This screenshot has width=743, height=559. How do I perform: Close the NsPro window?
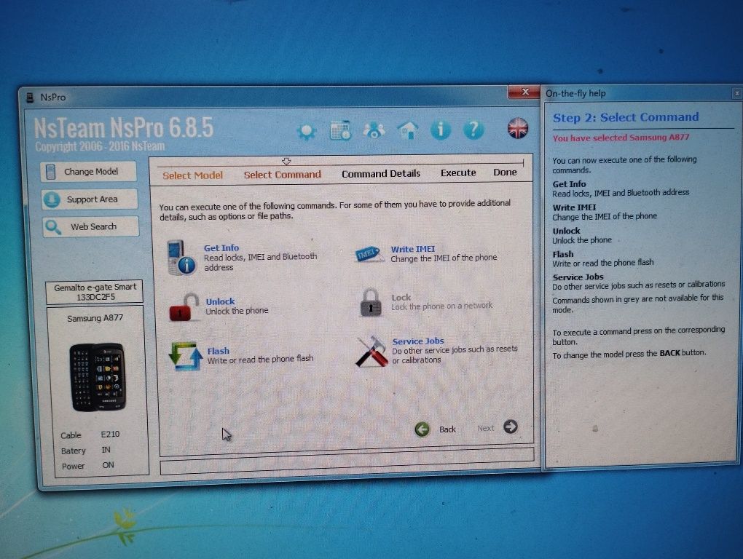click(524, 92)
